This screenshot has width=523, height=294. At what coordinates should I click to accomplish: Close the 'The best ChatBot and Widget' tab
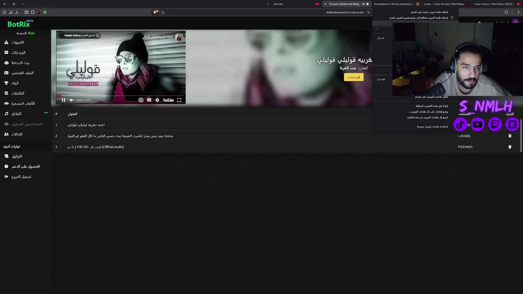pos(325,4)
